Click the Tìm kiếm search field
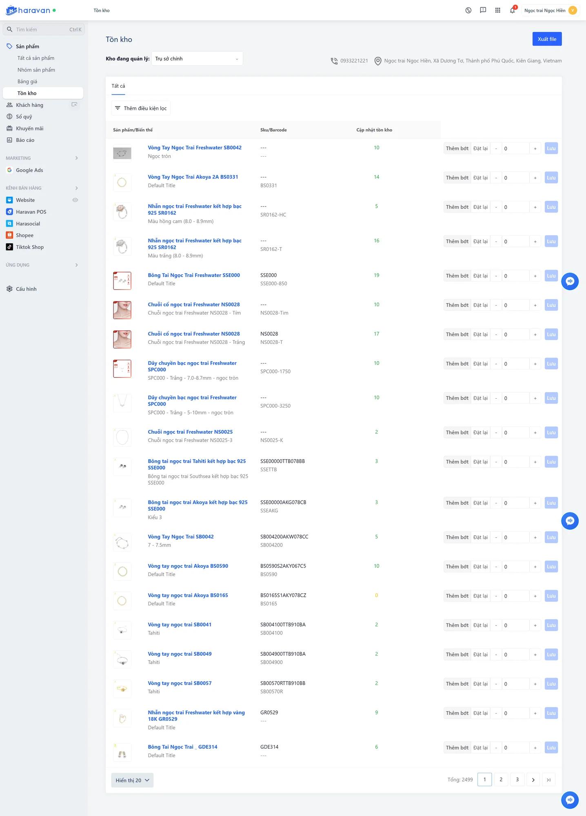The image size is (586, 816). [x=41, y=29]
